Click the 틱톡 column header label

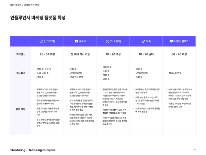148,41
